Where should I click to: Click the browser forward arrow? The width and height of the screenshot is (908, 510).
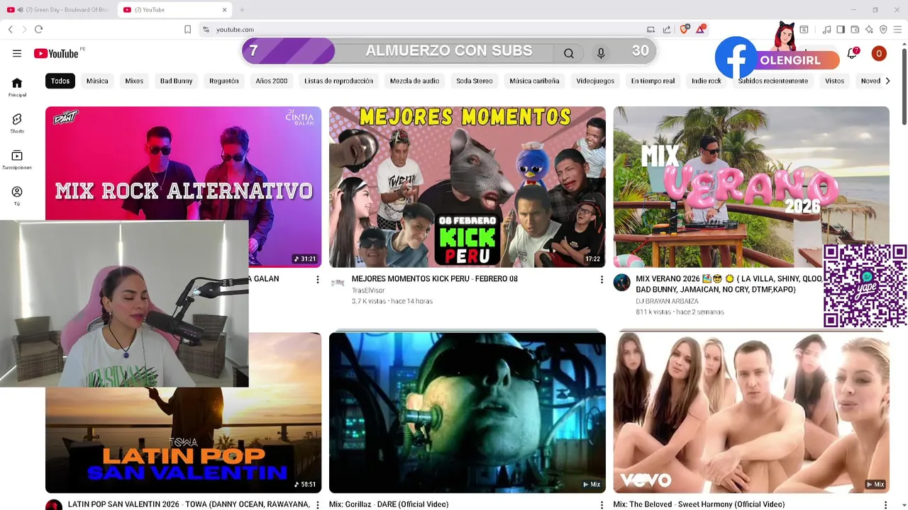coord(24,29)
